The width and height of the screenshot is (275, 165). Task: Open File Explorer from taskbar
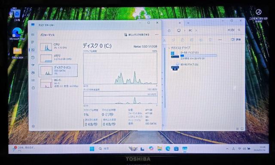[x=159, y=149]
